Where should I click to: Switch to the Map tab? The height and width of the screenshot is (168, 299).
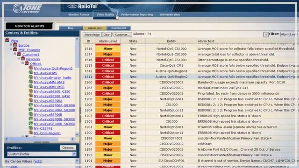(x=71, y=28)
